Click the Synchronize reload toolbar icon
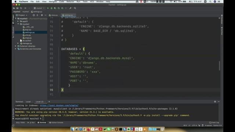 click(21, 8)
